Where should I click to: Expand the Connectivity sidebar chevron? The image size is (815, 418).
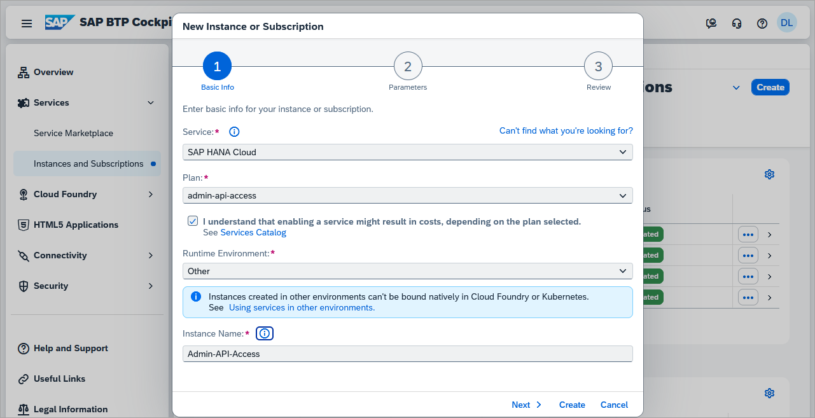(151, 256)
